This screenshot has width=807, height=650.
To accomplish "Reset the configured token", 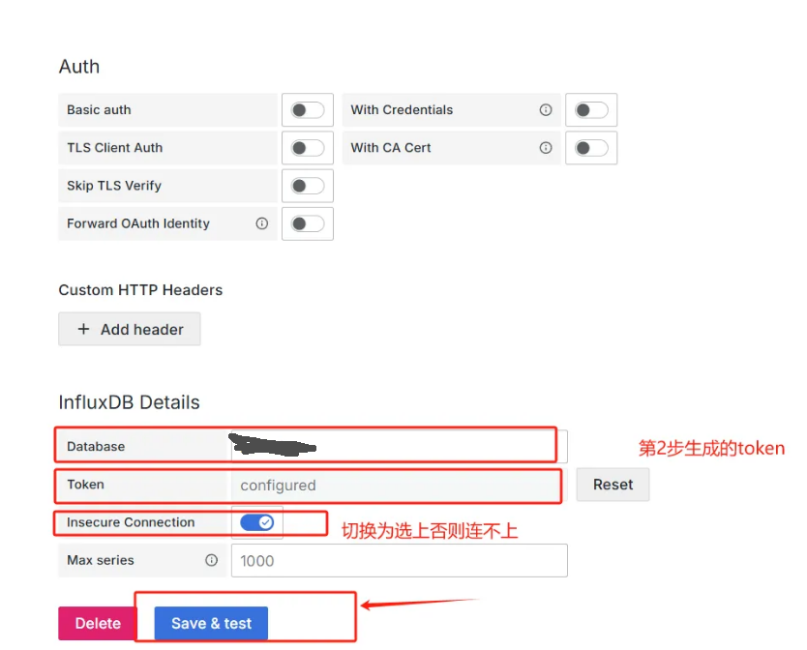I will coord(613,485).
